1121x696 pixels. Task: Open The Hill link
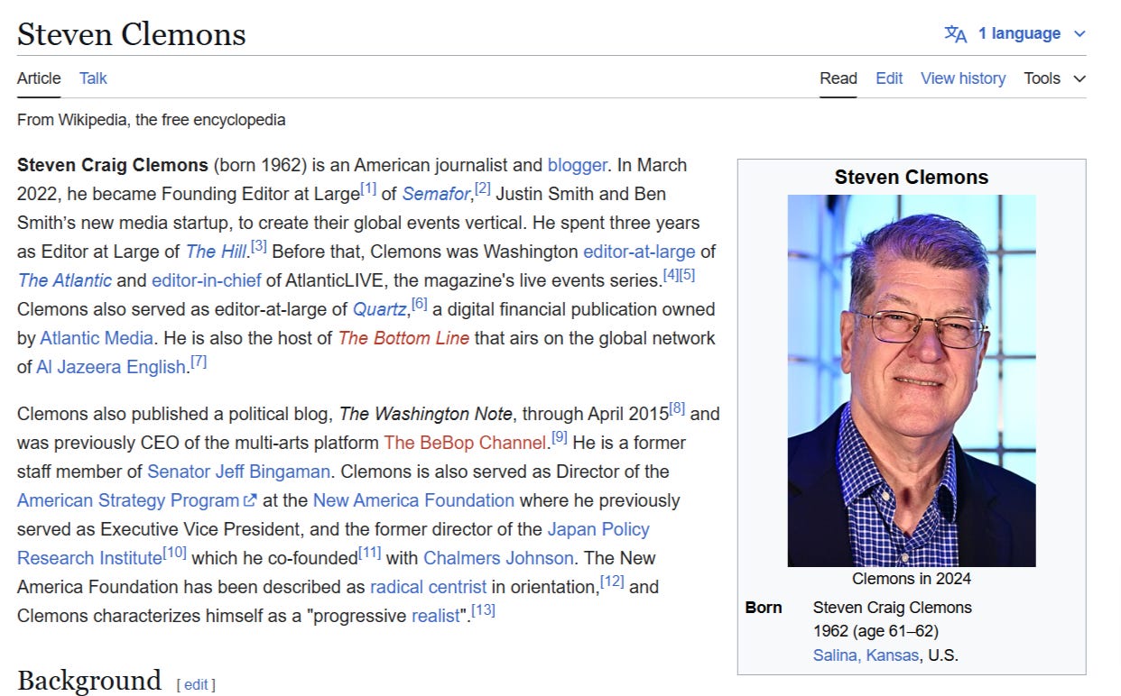216,252
